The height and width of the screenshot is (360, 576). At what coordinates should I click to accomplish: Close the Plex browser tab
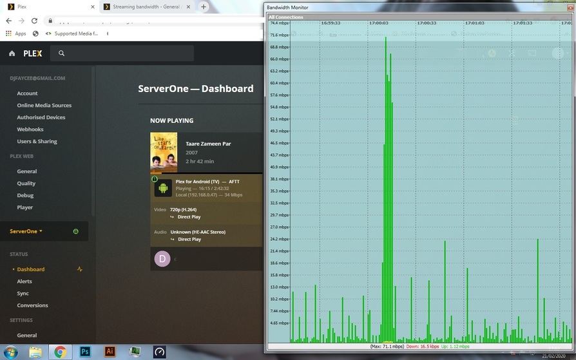click(x=93, y=6)
